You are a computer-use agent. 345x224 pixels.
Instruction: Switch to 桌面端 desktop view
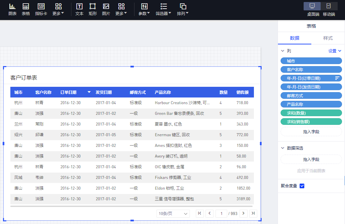(x=313, y=9)
